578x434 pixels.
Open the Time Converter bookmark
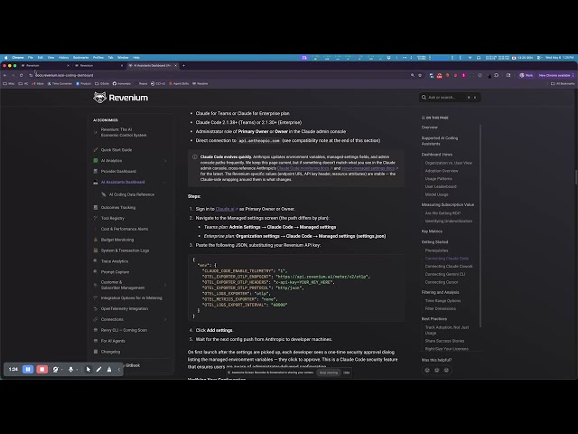pyautogui.click(x=60, y=84)
